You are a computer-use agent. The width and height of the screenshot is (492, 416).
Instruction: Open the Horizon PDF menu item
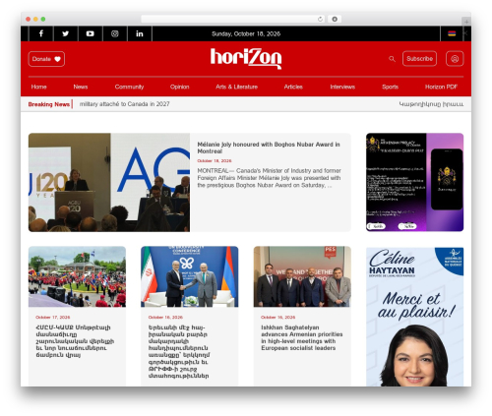[x=441, y=87]
